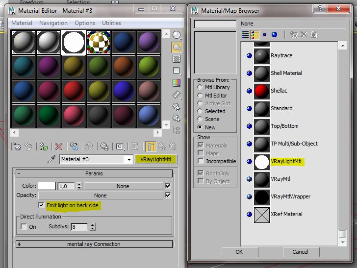This screenshot has height=268, width=357.
Task: Click checkered Background icon in side toolbar
Action: click(177, 59)
